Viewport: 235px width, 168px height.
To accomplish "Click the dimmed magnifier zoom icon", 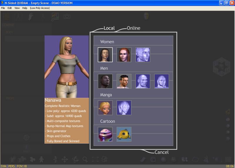I will point(85,160).
